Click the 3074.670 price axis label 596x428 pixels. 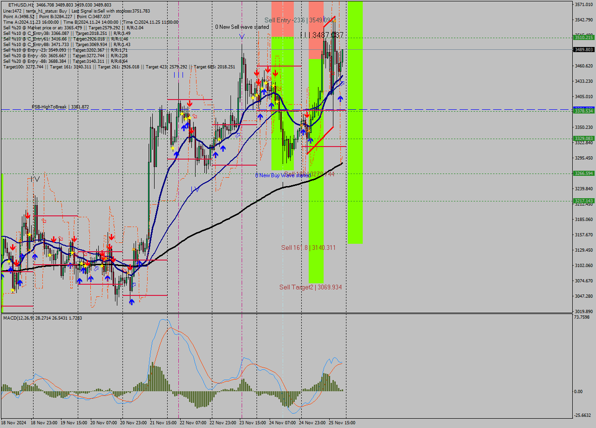[584, 281]
